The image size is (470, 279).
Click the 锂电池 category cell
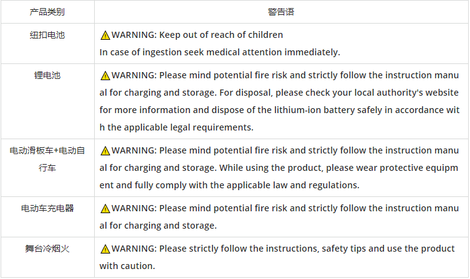(47, 101)
